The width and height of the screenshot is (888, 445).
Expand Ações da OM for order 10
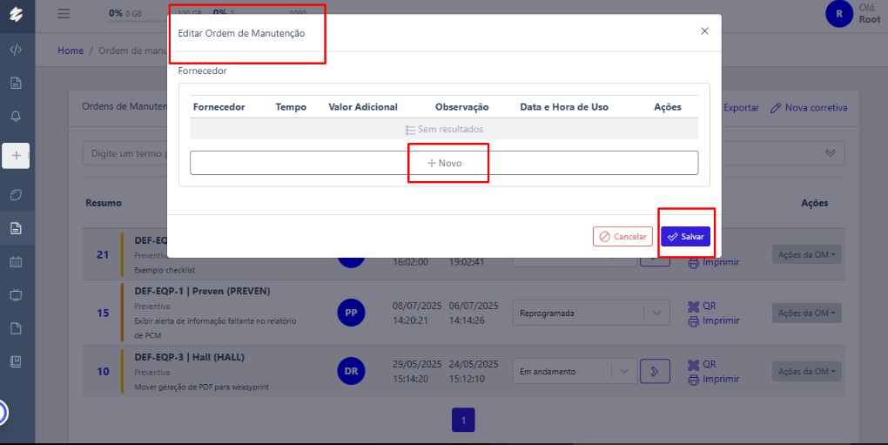(x=806, y=371)
